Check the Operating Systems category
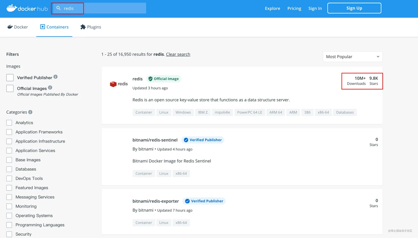Screen dimensions: 418x238 click(9, 216)
